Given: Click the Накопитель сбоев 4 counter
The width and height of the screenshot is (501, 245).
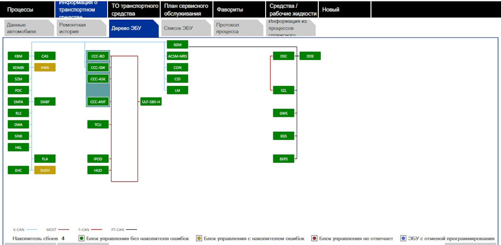Looking at the screenshot, I should 38,238.
